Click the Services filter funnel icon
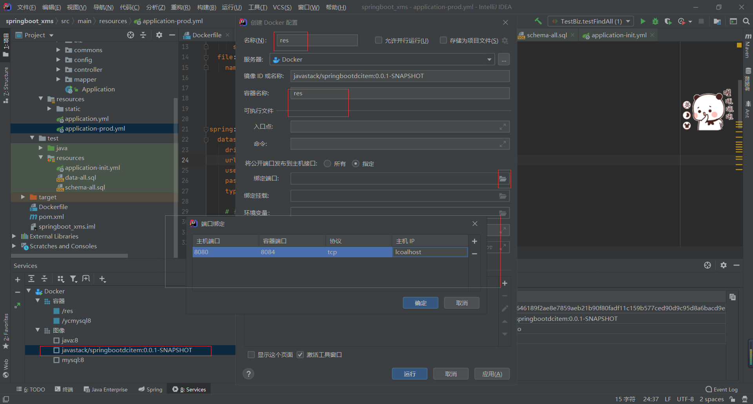The height and width of the screenshot is (404, 753). 73,279
